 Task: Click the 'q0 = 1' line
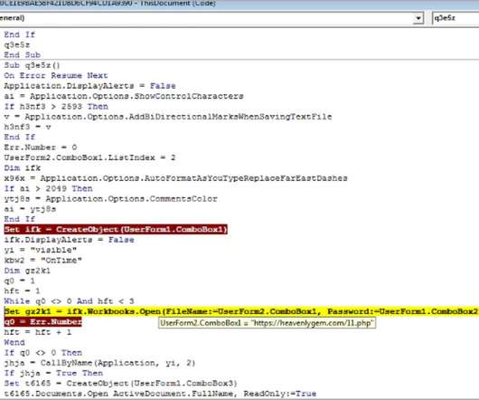20,281
